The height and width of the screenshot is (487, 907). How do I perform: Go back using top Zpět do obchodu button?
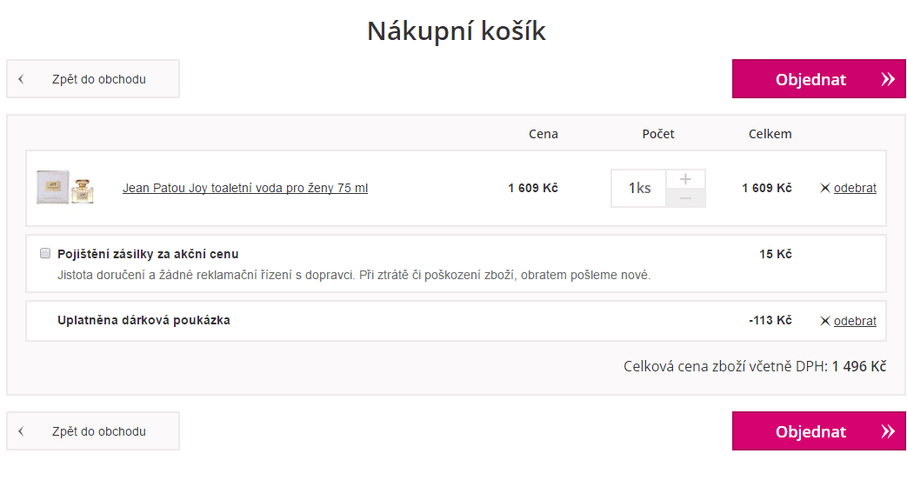tap(93, 78)
